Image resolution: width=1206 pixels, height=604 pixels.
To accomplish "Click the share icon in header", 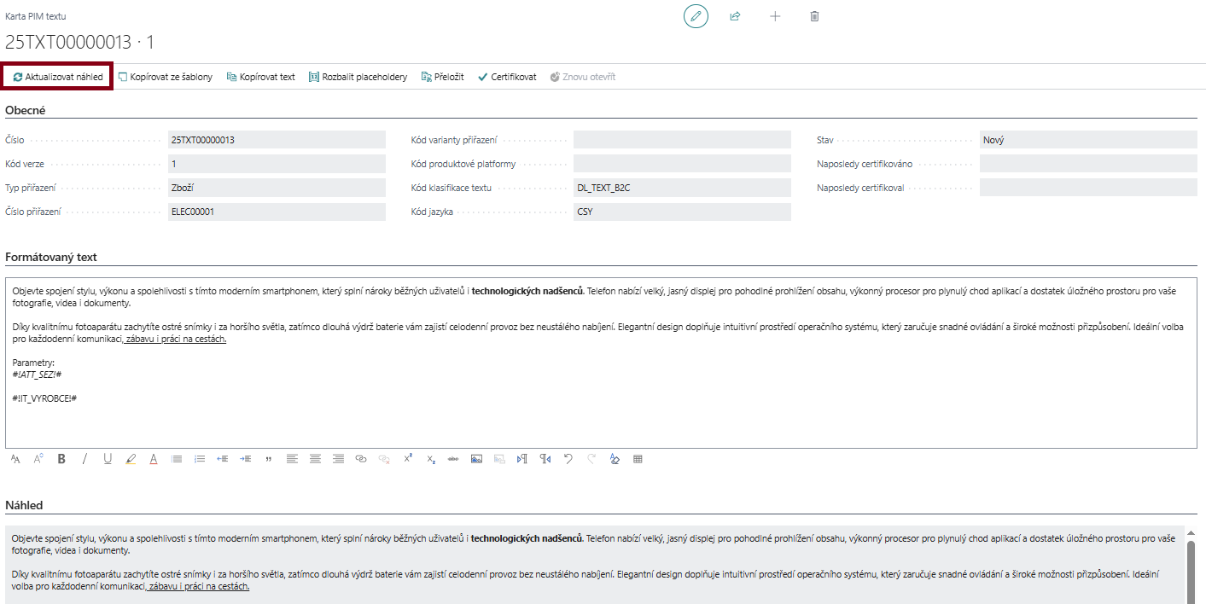I will point(735,16).
